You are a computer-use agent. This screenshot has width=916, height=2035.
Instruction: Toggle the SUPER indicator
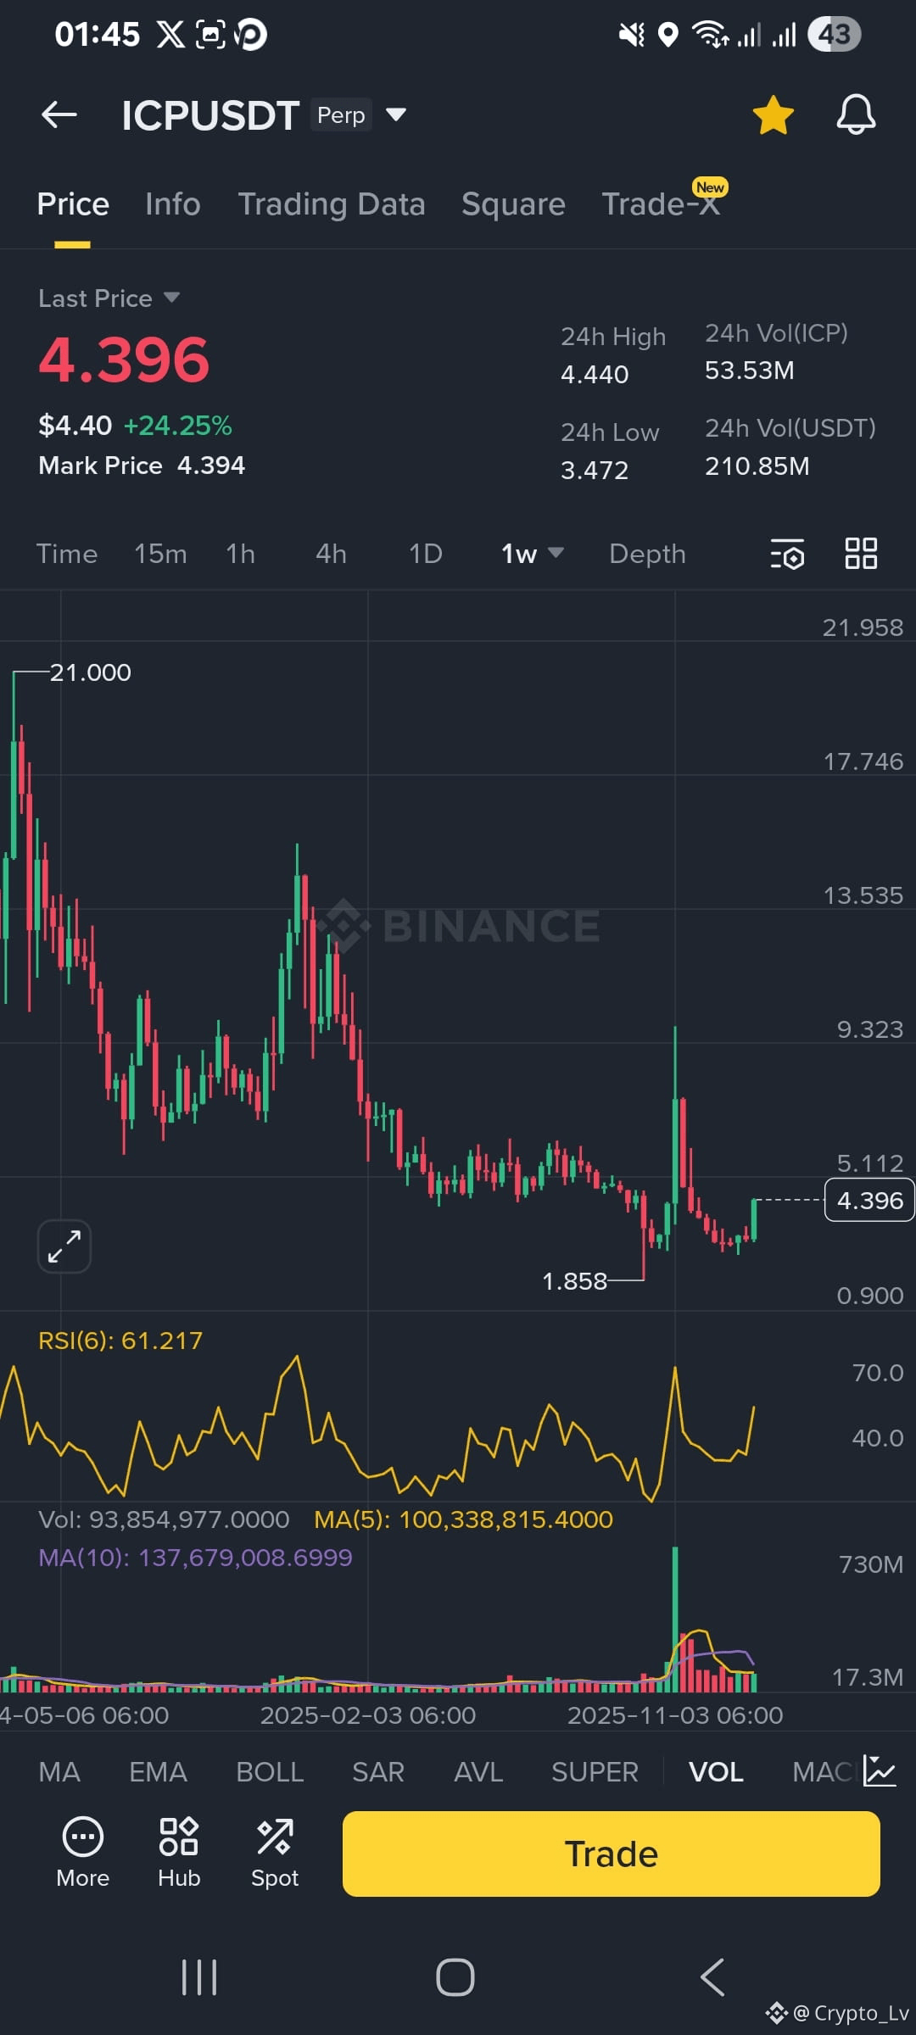click(x=595, y=1772)
